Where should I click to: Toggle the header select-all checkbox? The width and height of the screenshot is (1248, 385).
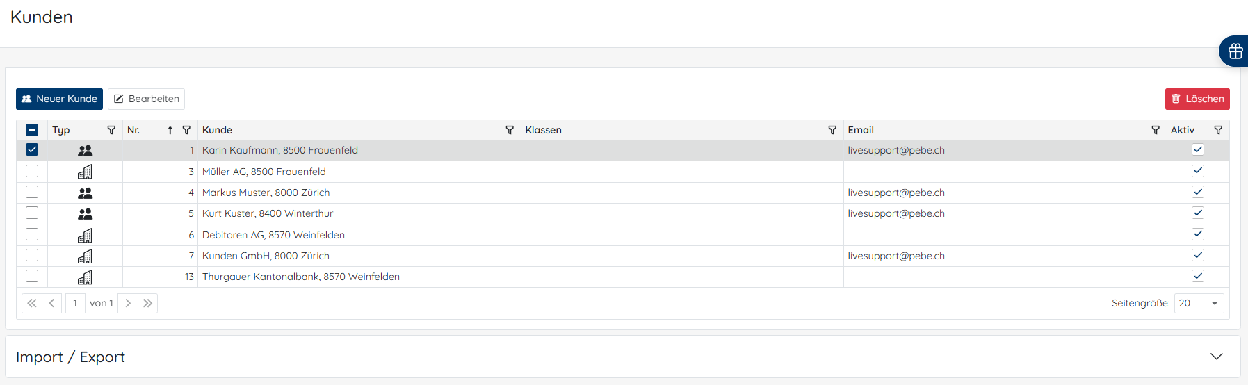[x=32, y=130]
